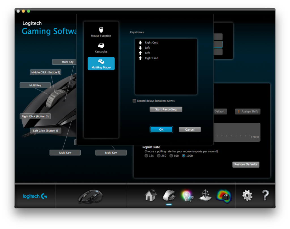Click the partially hidden Default button
The height and width of the screenshot is (229, 290).
(x=220, y=111)
